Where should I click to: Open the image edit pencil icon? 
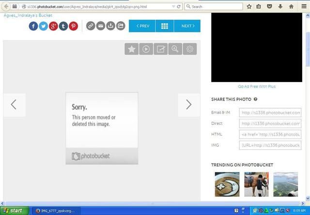click(x=160, y=49)
